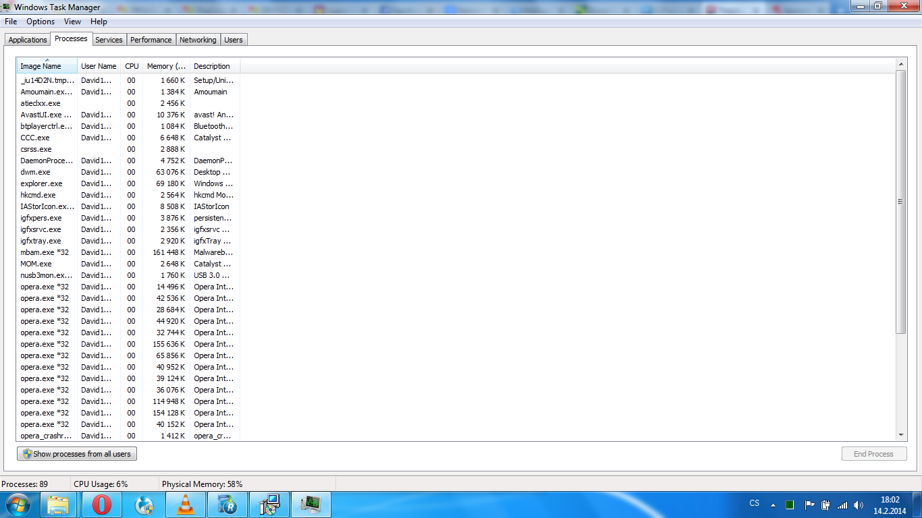Sort by the CPU column header
922x518 pixels.
tap(132, 66)
